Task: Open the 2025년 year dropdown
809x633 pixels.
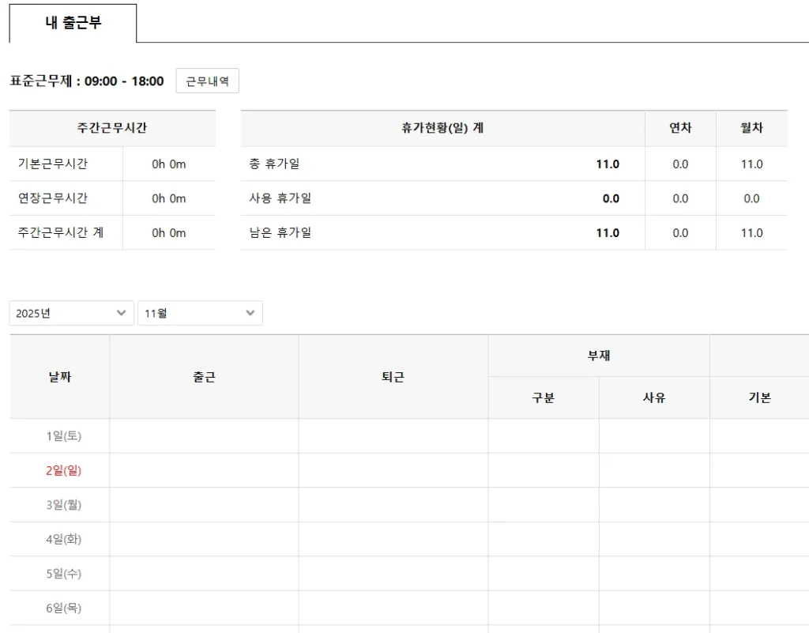Action: pyautogui.click(x=72, y=313)
